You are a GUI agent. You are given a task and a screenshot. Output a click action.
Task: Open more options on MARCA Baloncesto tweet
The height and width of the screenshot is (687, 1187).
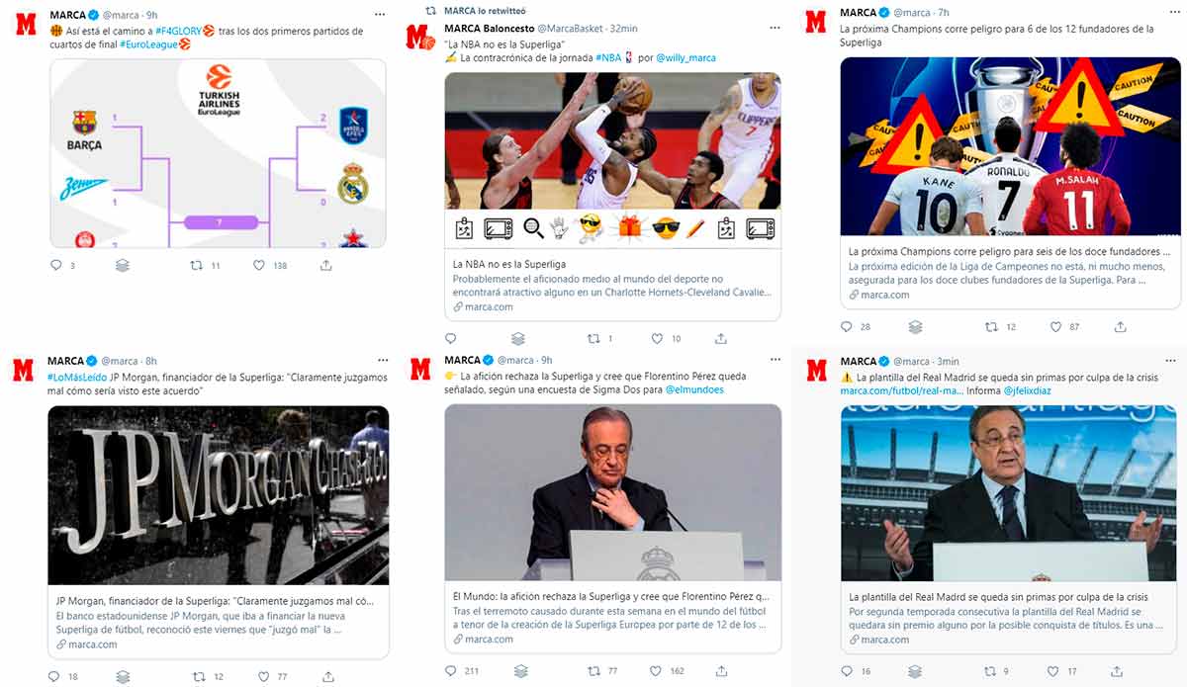coord(775,29)
